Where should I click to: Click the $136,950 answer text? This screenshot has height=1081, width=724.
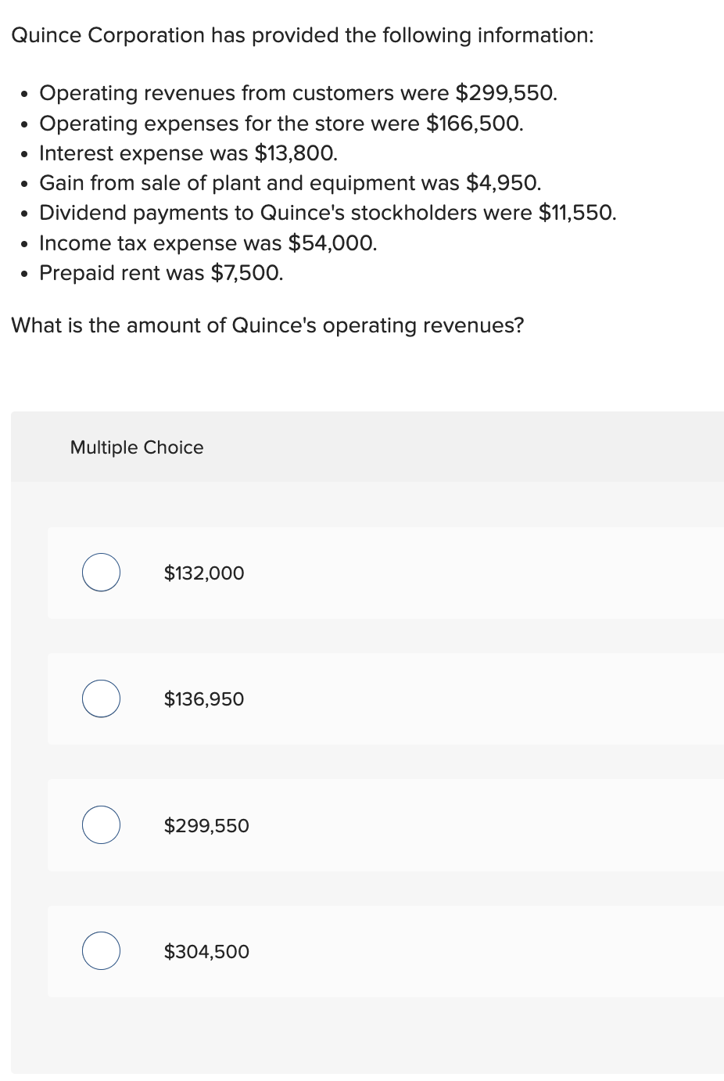coord(203,699)
